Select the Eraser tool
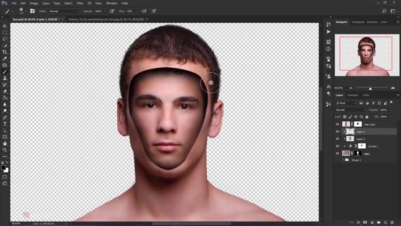 4,91
